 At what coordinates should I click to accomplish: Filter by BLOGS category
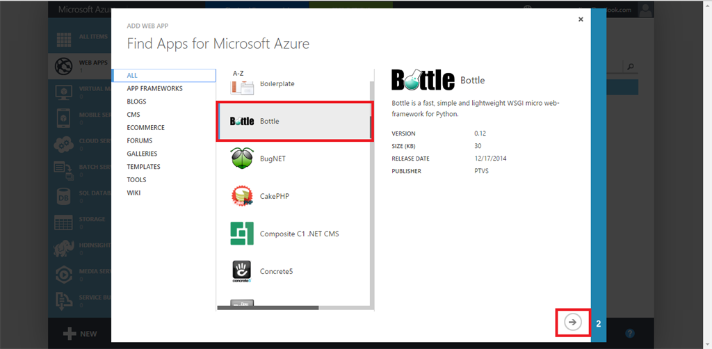[137, 102]
